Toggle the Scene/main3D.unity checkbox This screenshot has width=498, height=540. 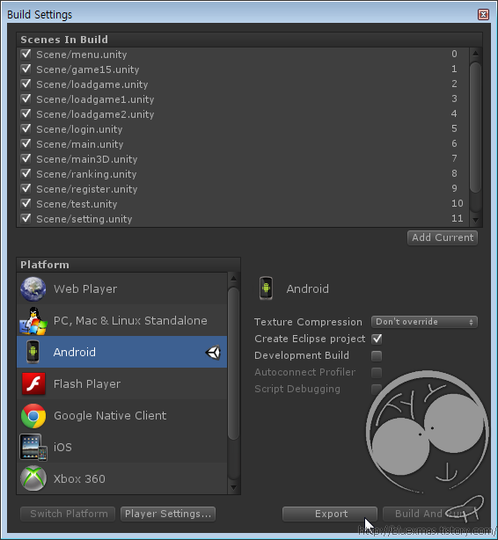point(26,159)
